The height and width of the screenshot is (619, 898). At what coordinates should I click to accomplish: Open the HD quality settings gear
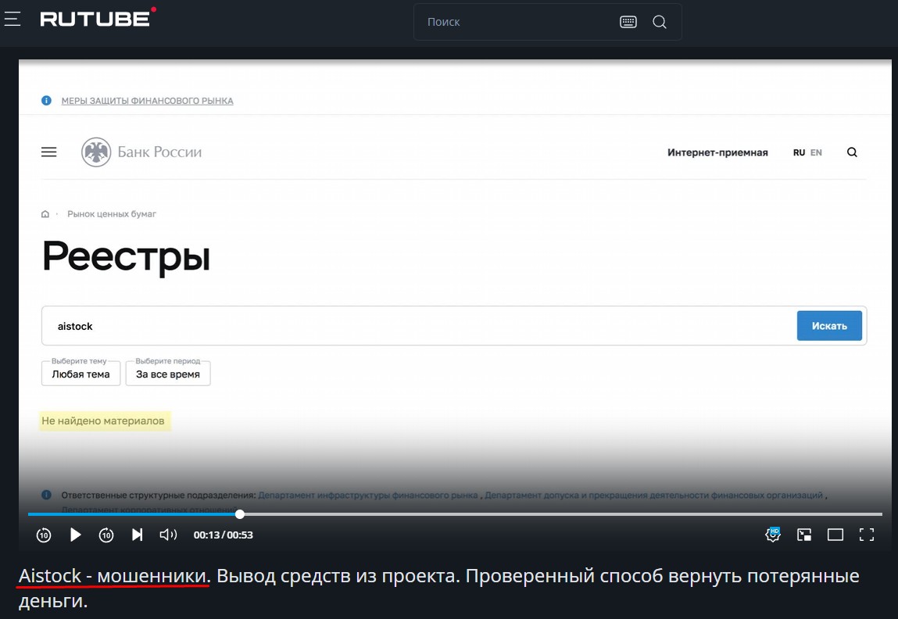coord(773,535)
